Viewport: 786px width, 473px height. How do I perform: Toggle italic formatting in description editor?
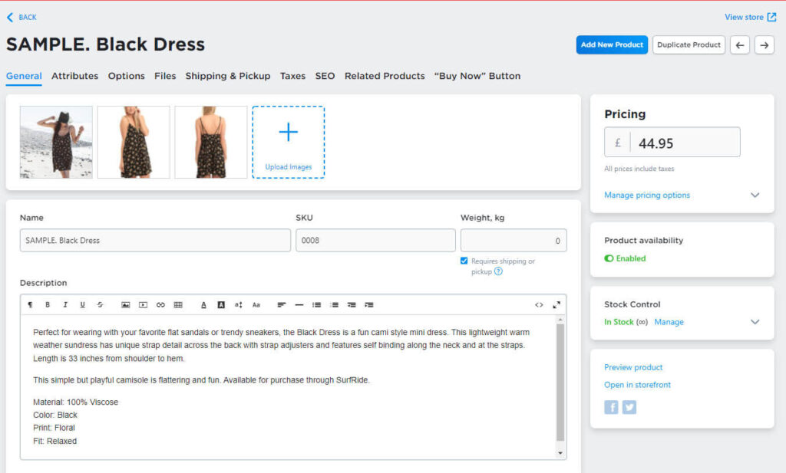point(65,305)
